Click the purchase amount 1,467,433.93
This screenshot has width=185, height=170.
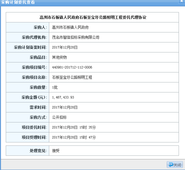tap(63, 97)
